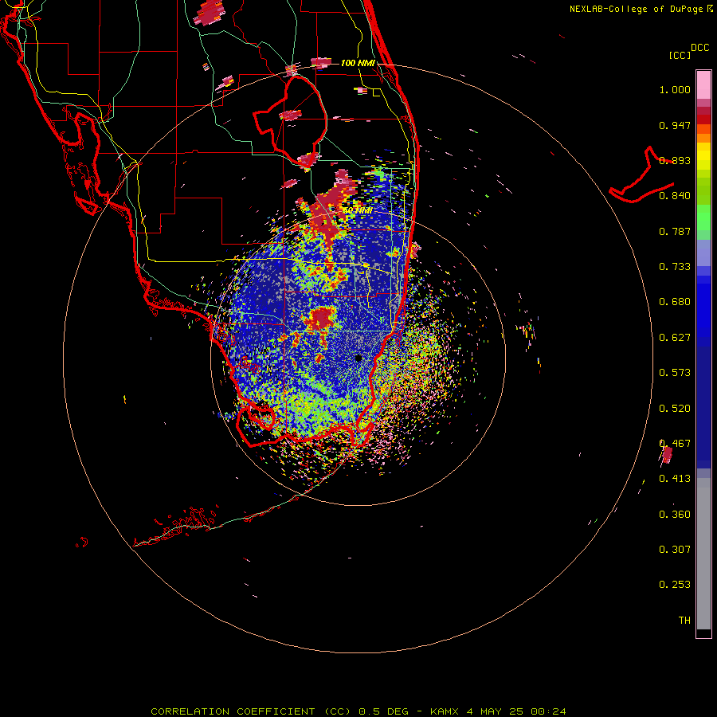This screenshot has width=717, height=717.
Task: Select the 0.253 scale value label
Action: (675, 585)
